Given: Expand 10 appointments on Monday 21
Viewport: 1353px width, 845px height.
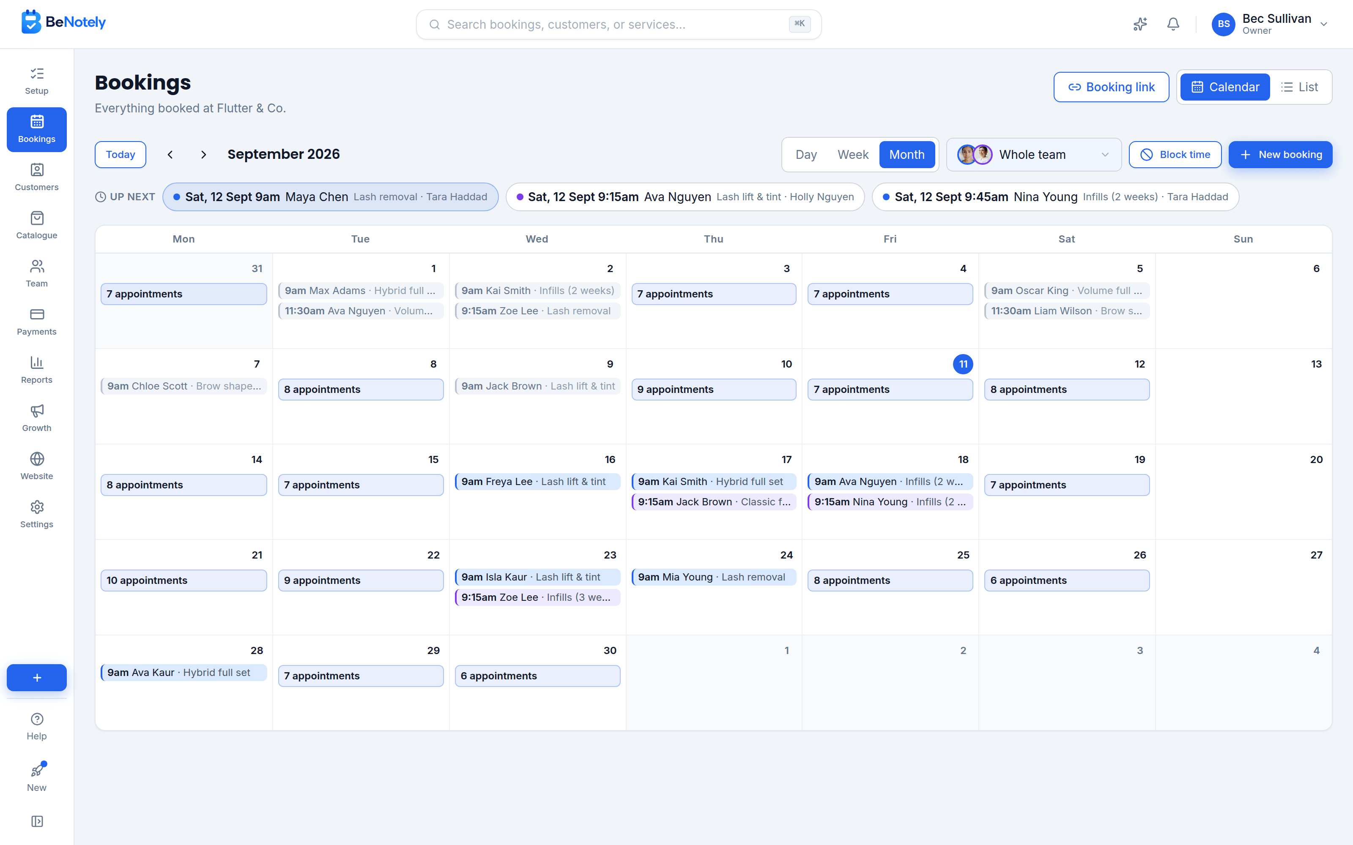Looking at the screenshot, I should (184, 580).
